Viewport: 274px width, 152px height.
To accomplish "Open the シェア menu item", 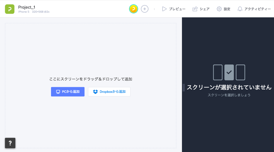I will (x=201, y=9).
